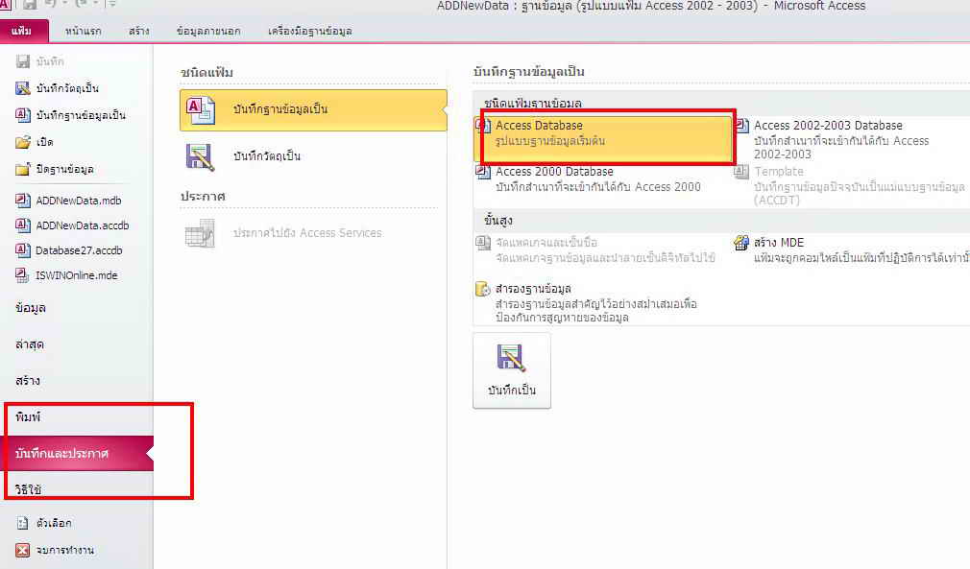Screen dimensions: 970x569
Task: Click เปิด to open a database
Action: [35, 142]
